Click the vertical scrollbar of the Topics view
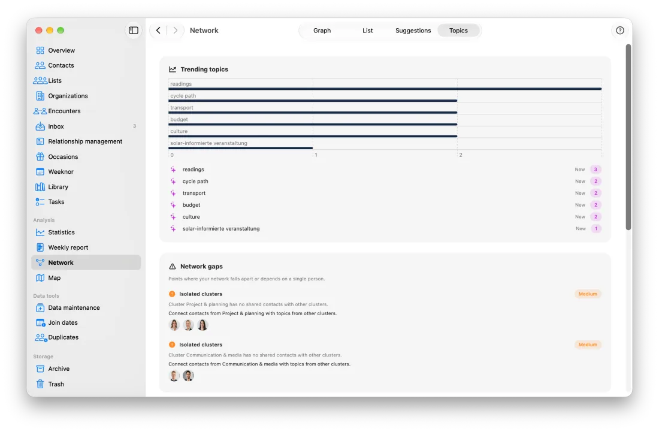 pos(628,137)
